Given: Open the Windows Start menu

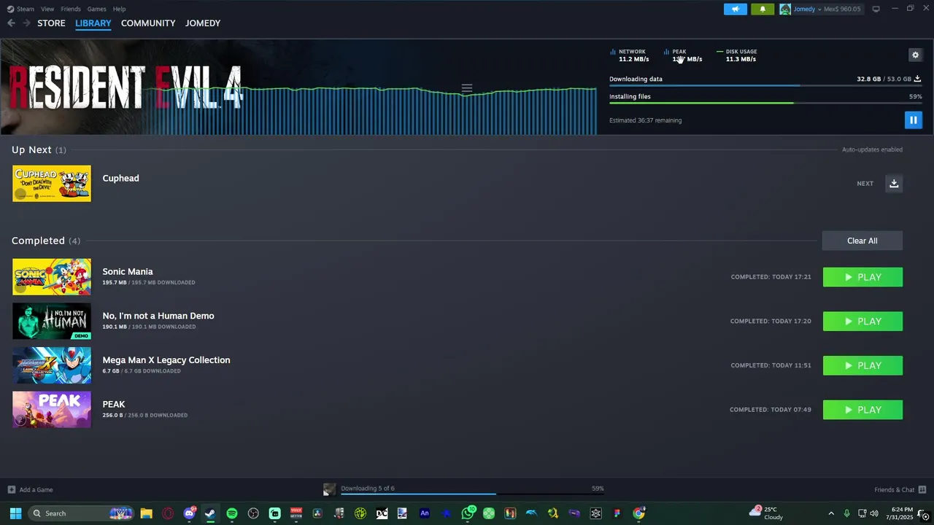Looking at the screenshot, I should pyautogui.click(x=15, y=513).
